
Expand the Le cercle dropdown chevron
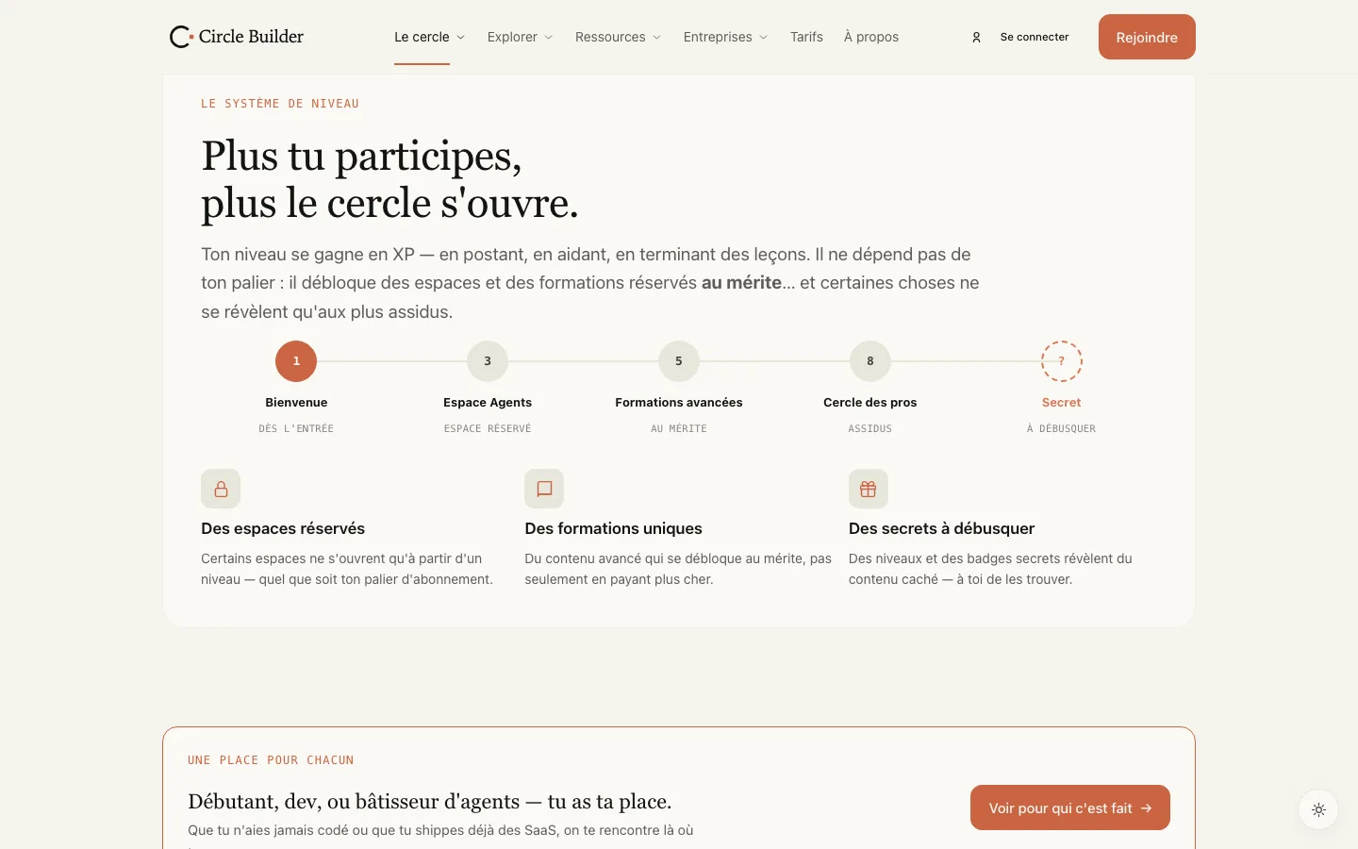pyautogui.click(x=460, y=38)
